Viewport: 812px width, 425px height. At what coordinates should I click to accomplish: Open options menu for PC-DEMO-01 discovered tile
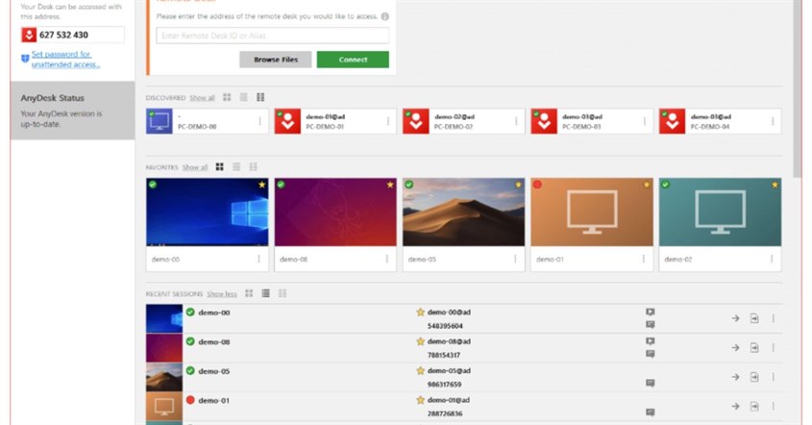388,121
